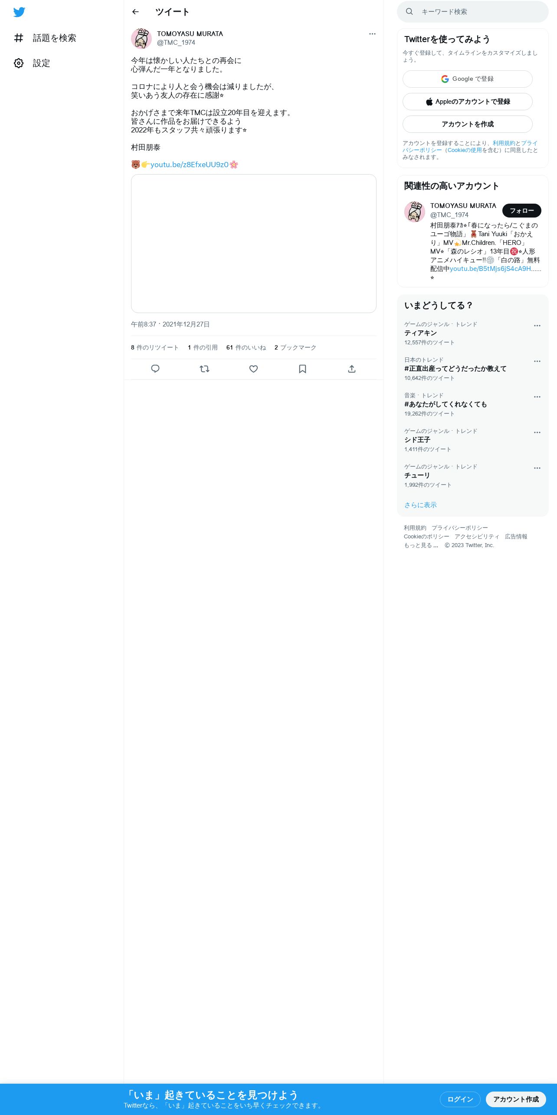The image size is (557, 1115).
Task: Open TOMOYASU MURATA name in related accounts
Action: 463,206
